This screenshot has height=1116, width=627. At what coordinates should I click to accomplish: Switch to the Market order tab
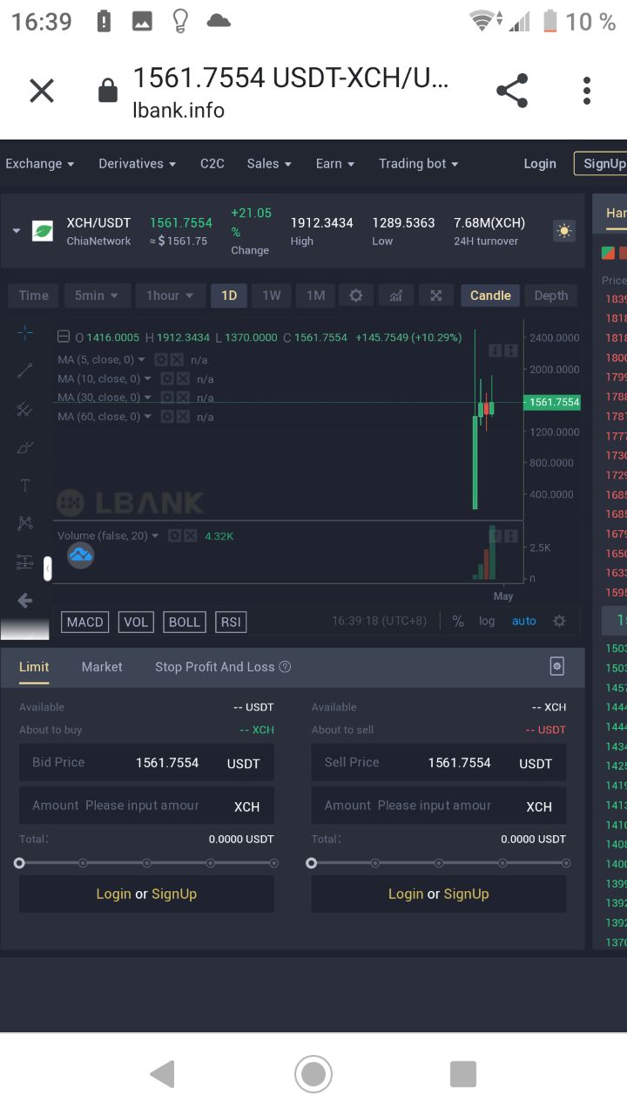coord(102,667)
